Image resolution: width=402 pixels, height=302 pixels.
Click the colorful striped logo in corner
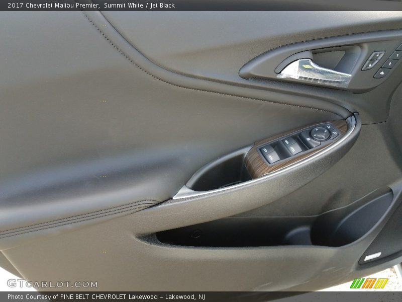pyautogui.click(x=368, y=283)
